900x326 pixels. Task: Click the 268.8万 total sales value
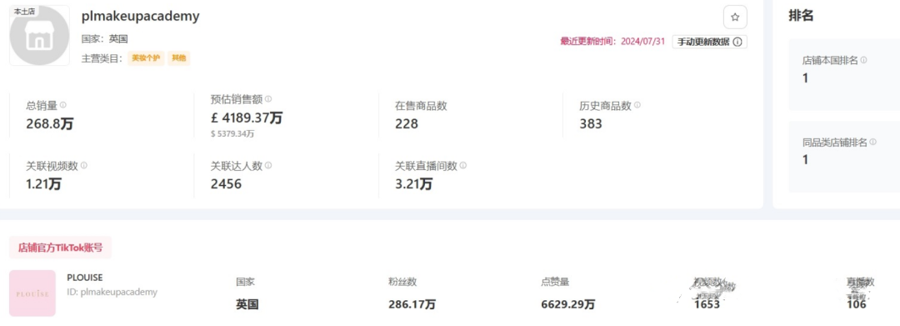tap(50, 123)
